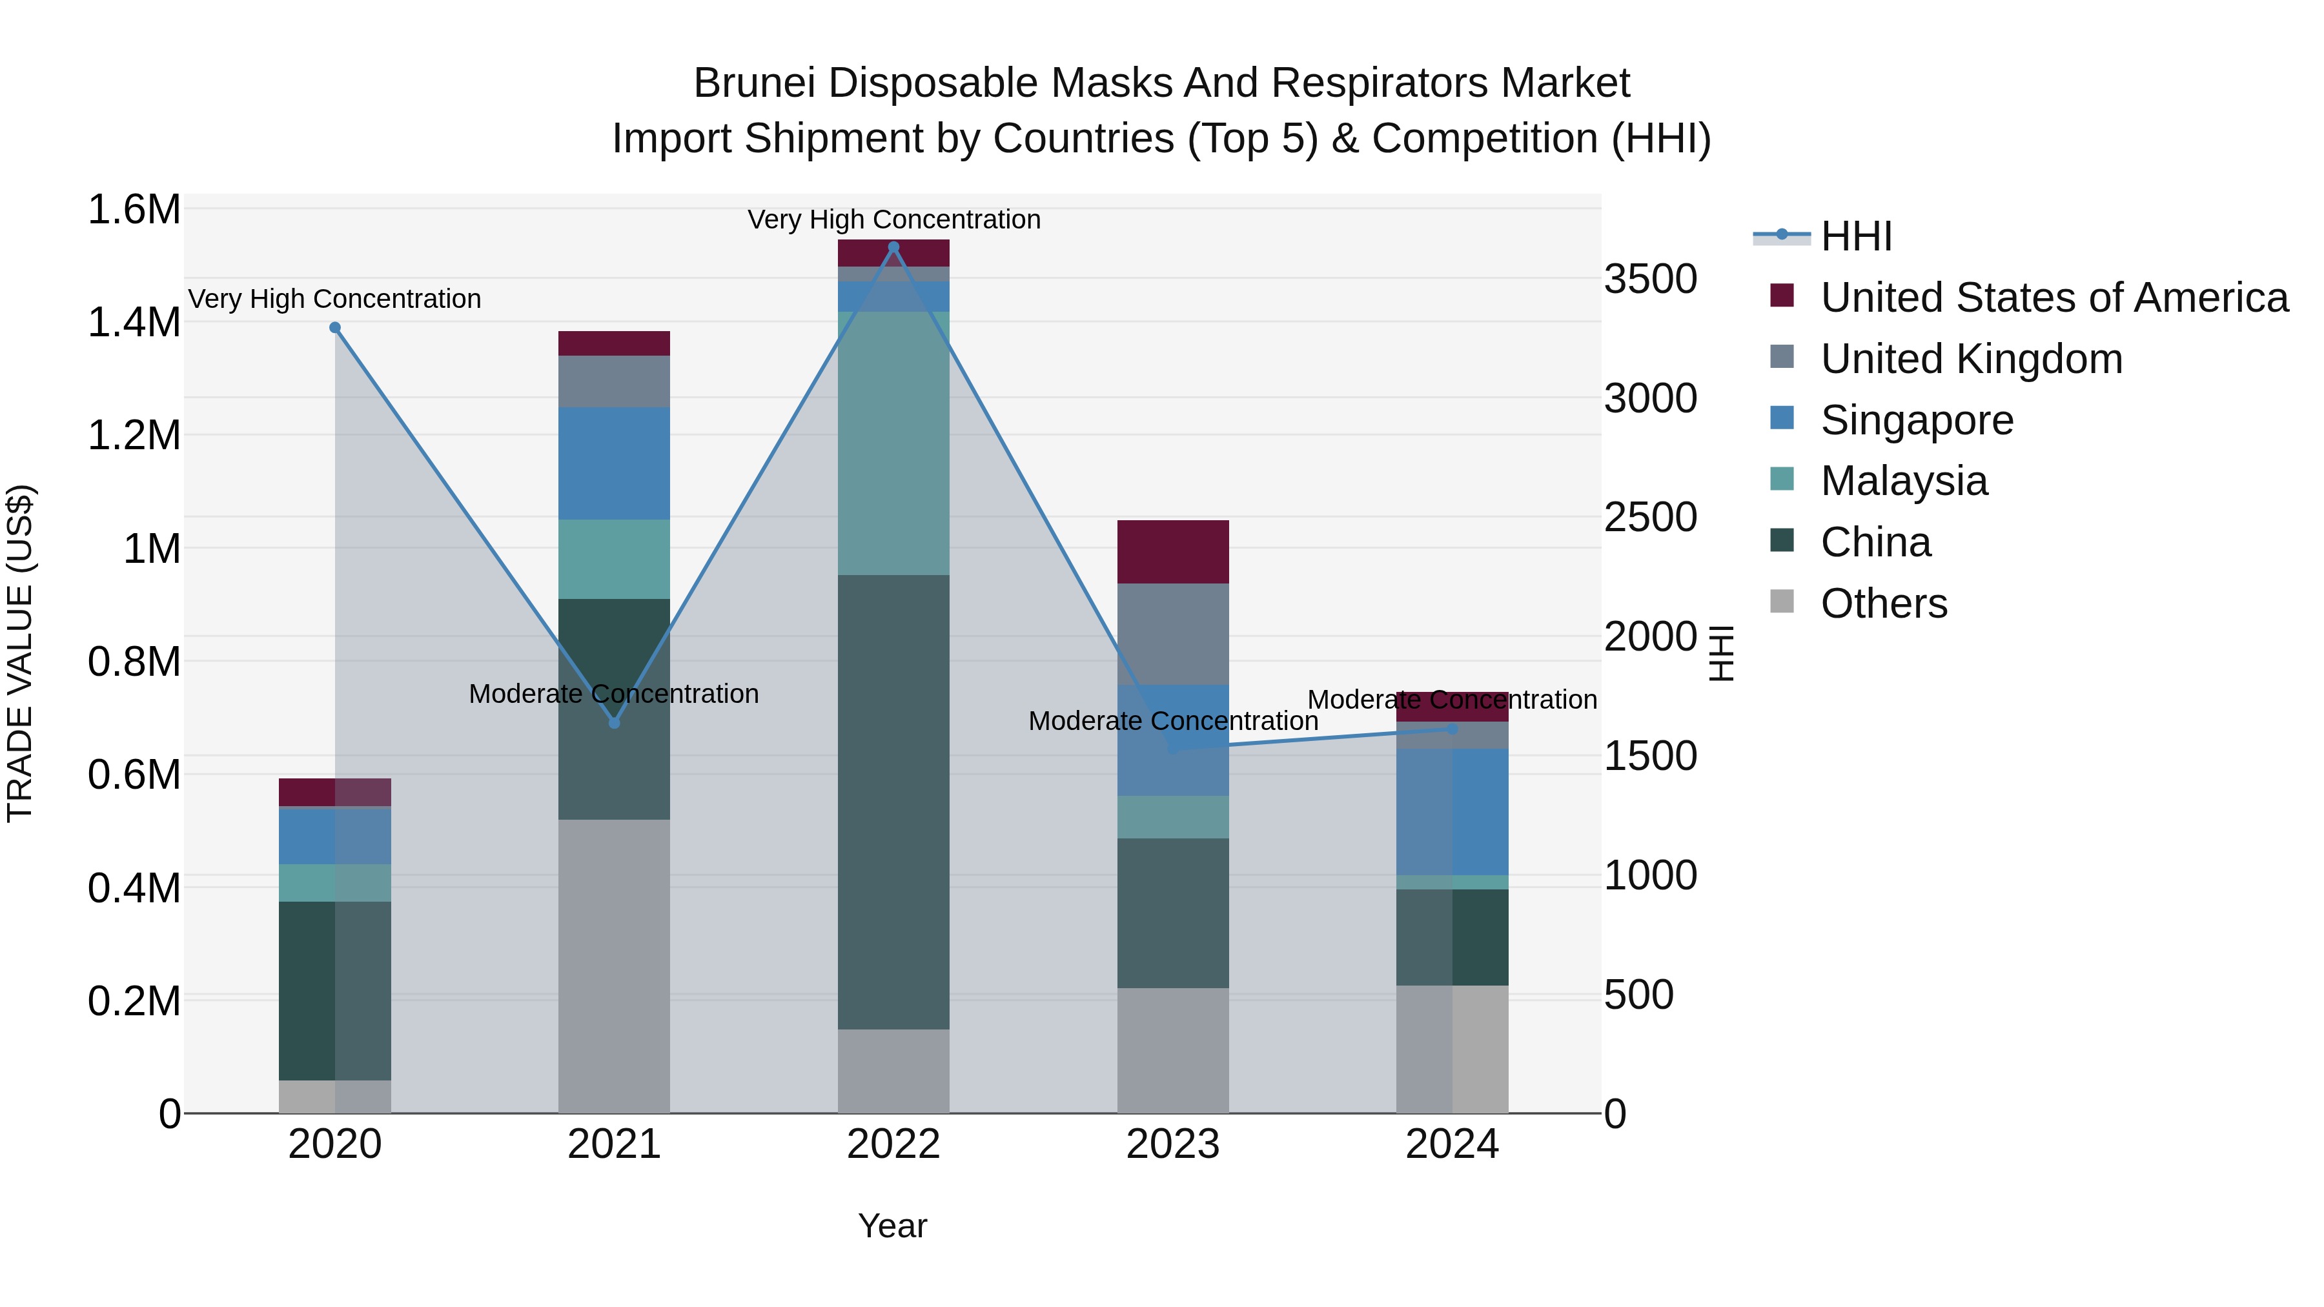The height and width of the screenshot is (1307, 2324).
Task: Click the 'Very High Concentration' label above 2020
Action: pyautogui.click(x=334, y=299)
